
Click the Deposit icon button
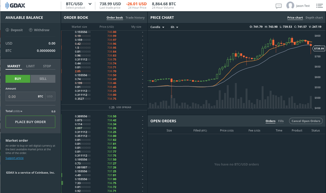pyautogui.click(x=7, y=30)
